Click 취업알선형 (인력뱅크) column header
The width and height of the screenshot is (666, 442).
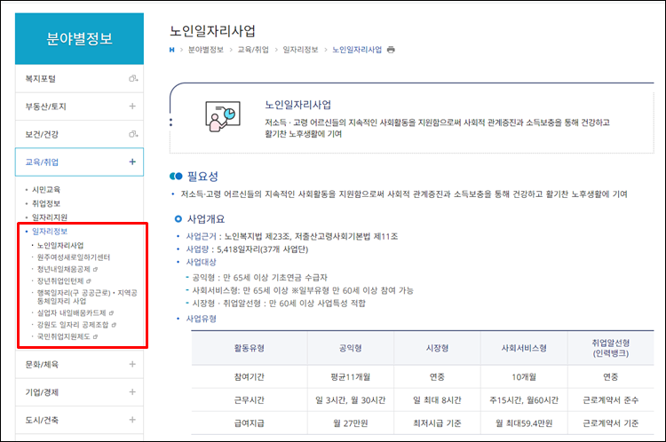pyautogui.click(x=610, y=348)
